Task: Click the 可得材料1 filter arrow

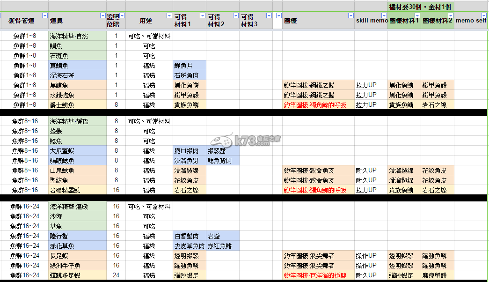Action: [203, 15]
